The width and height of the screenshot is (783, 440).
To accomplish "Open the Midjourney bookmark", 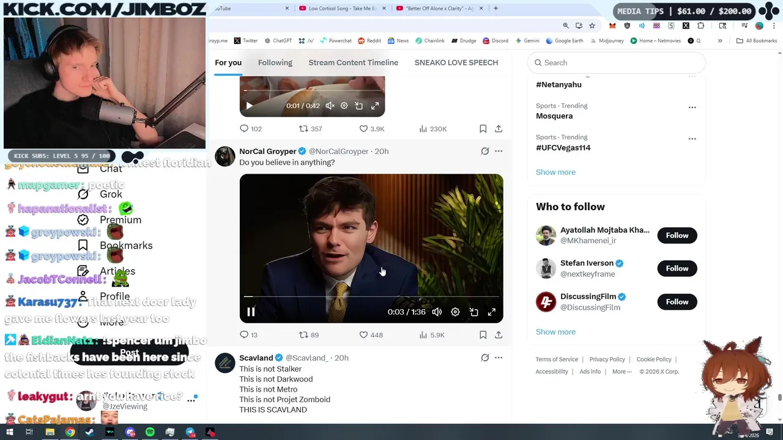I will point(606,41).
